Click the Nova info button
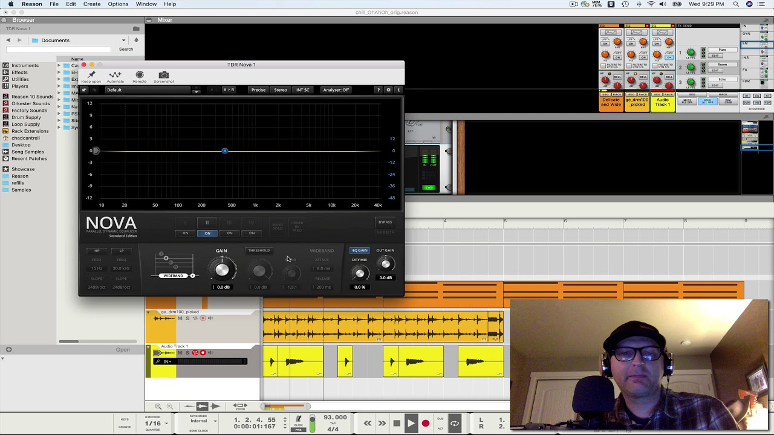Image resolution: width=774 pixels, height=435 pixels. [x=398, y=90]
